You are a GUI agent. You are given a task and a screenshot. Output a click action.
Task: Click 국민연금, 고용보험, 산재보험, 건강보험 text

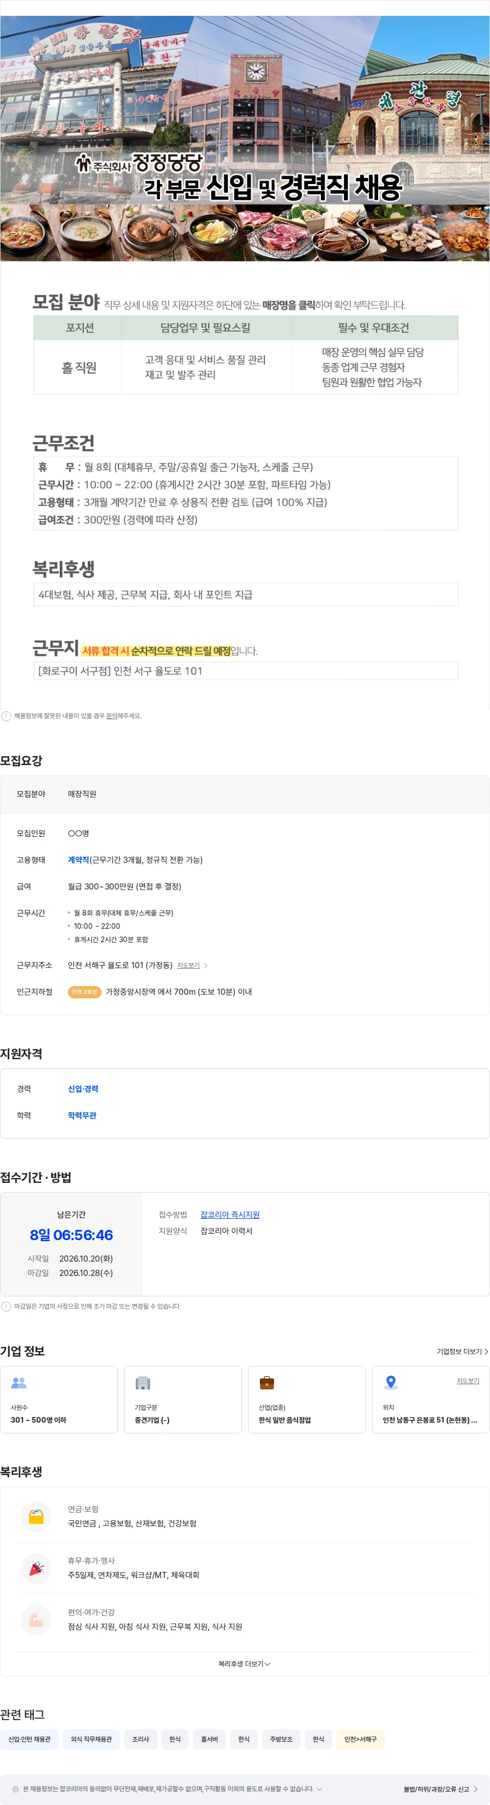132,1523
